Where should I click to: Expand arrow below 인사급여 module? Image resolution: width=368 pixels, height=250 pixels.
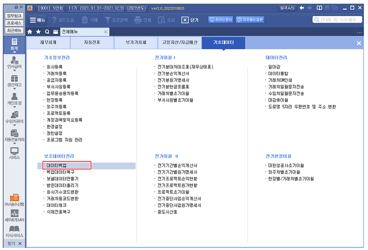coord(14,70)
